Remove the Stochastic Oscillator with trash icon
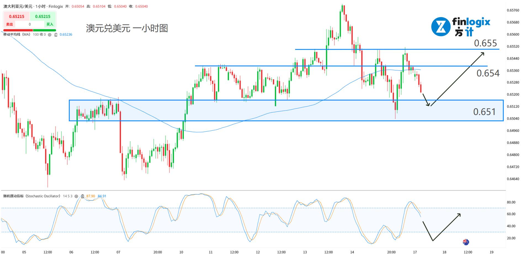521x257 pixels. 82,196
